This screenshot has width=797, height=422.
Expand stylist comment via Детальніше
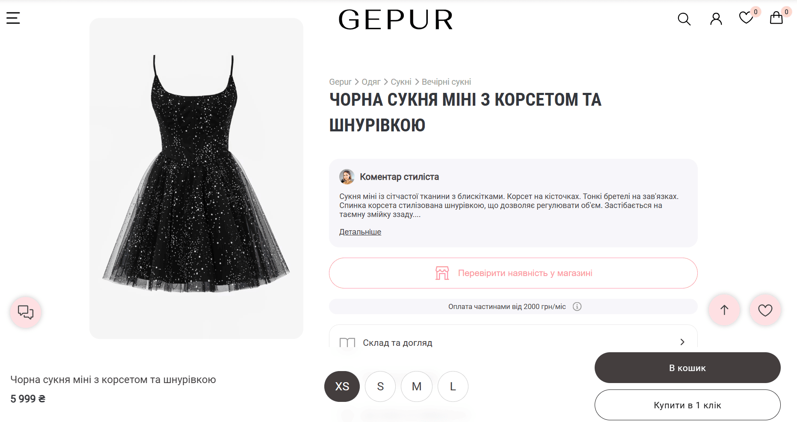point(360,232)
